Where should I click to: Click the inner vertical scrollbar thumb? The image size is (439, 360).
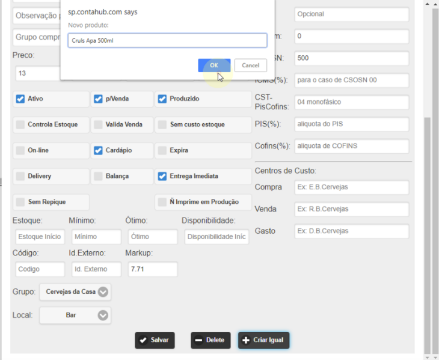coord(427,235)
